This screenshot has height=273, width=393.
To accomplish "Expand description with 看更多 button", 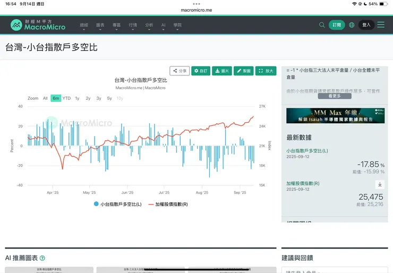I will pyautogui.click(x=335, y=96).
